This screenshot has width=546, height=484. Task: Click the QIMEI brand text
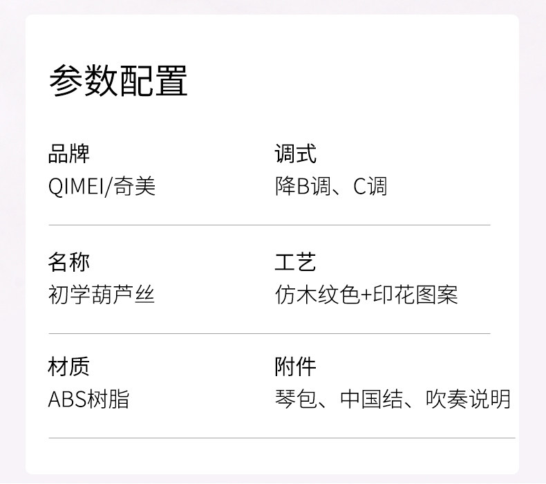click(x=75, y=187)
